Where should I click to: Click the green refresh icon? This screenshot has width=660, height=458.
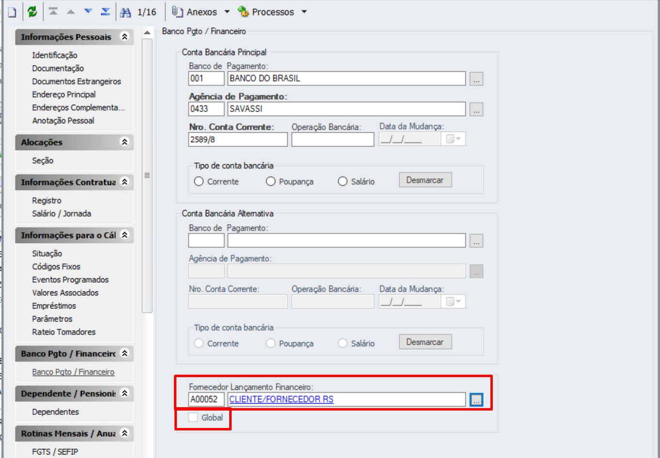click(32, 12)
